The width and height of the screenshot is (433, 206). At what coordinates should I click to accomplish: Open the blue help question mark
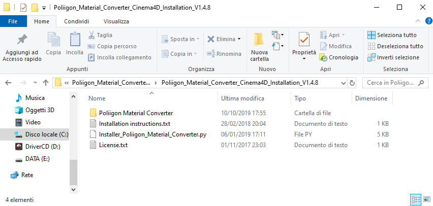[x=429, y=21]
